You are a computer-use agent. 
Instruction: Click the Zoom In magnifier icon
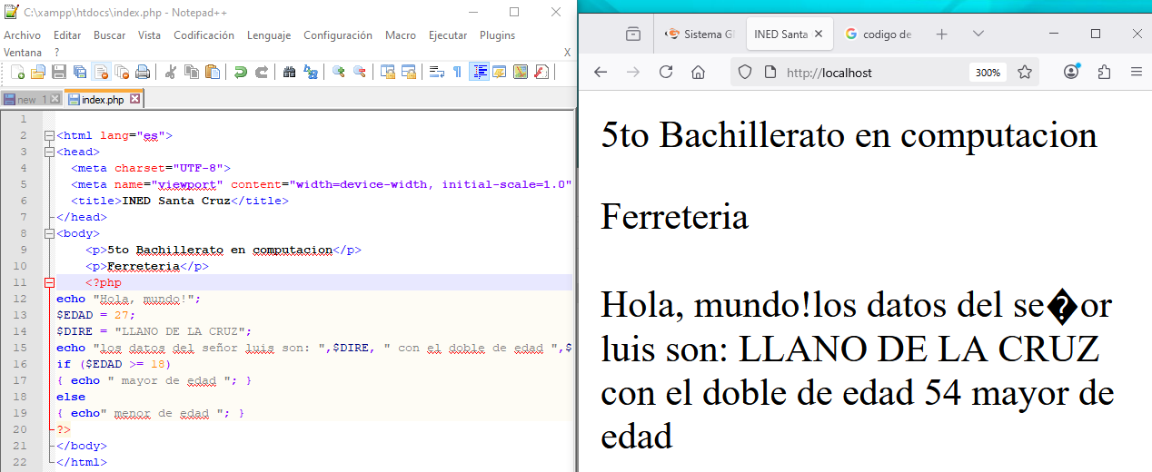point(339,72)
